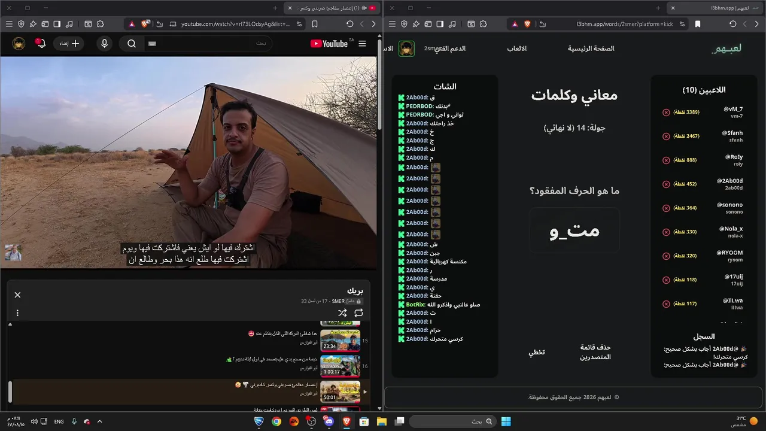Remove player @sonono
The width and height of the screenshot is (766, 431).
666,208
